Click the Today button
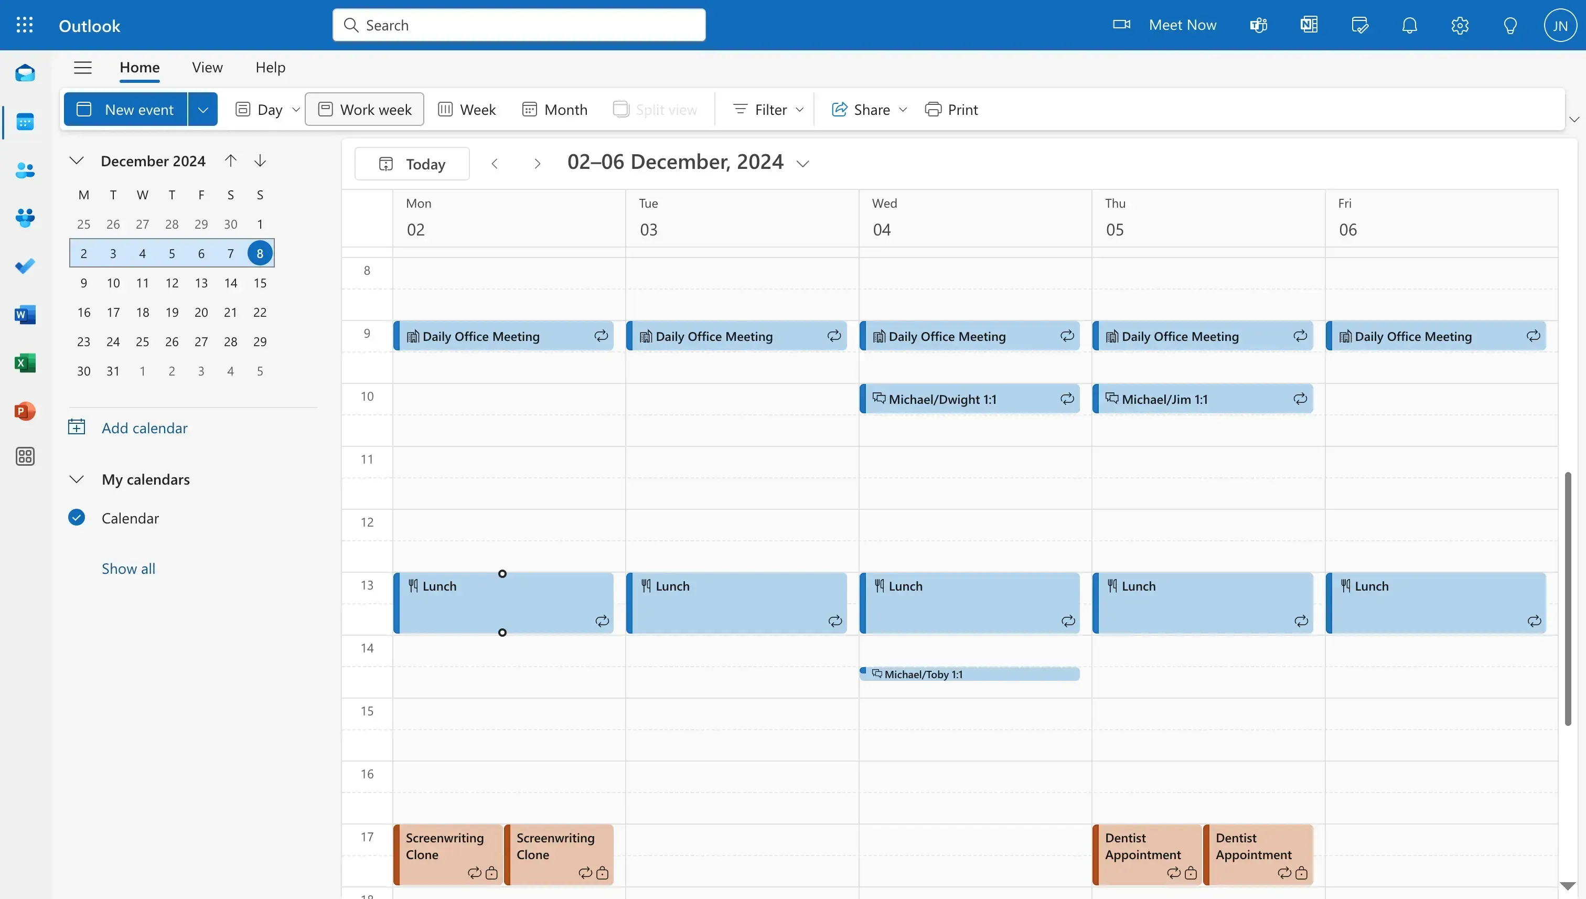 411,164
